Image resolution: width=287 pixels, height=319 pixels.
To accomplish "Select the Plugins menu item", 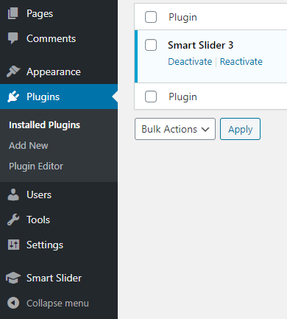I will click(x=59, y=97).
